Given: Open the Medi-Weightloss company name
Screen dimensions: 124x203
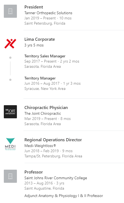Looking at the screenshot, I should click(x=40, y=146).
